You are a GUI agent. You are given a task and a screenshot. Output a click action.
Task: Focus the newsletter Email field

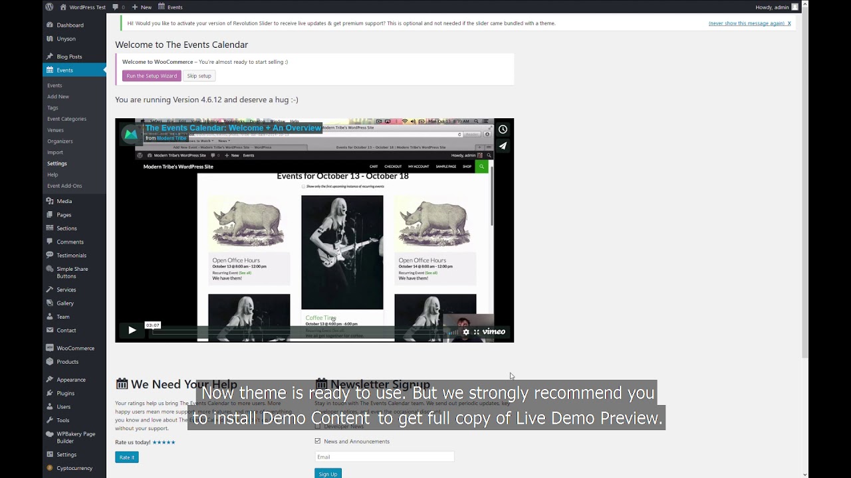384,457
